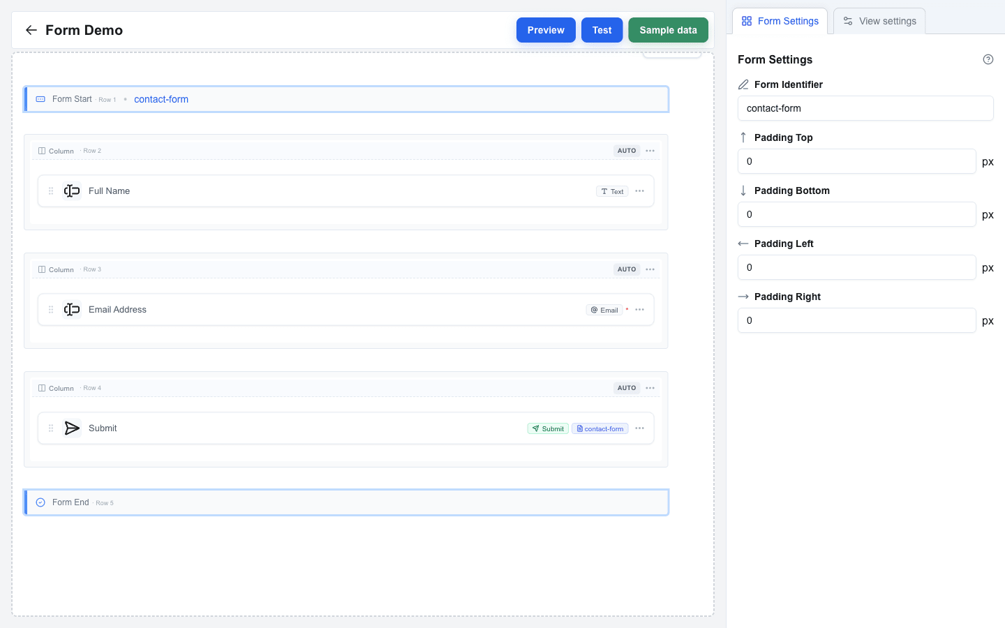Click the left arrow icon beside Padding Left
This screenshot has width=1005, height=628.
[743, 244]
